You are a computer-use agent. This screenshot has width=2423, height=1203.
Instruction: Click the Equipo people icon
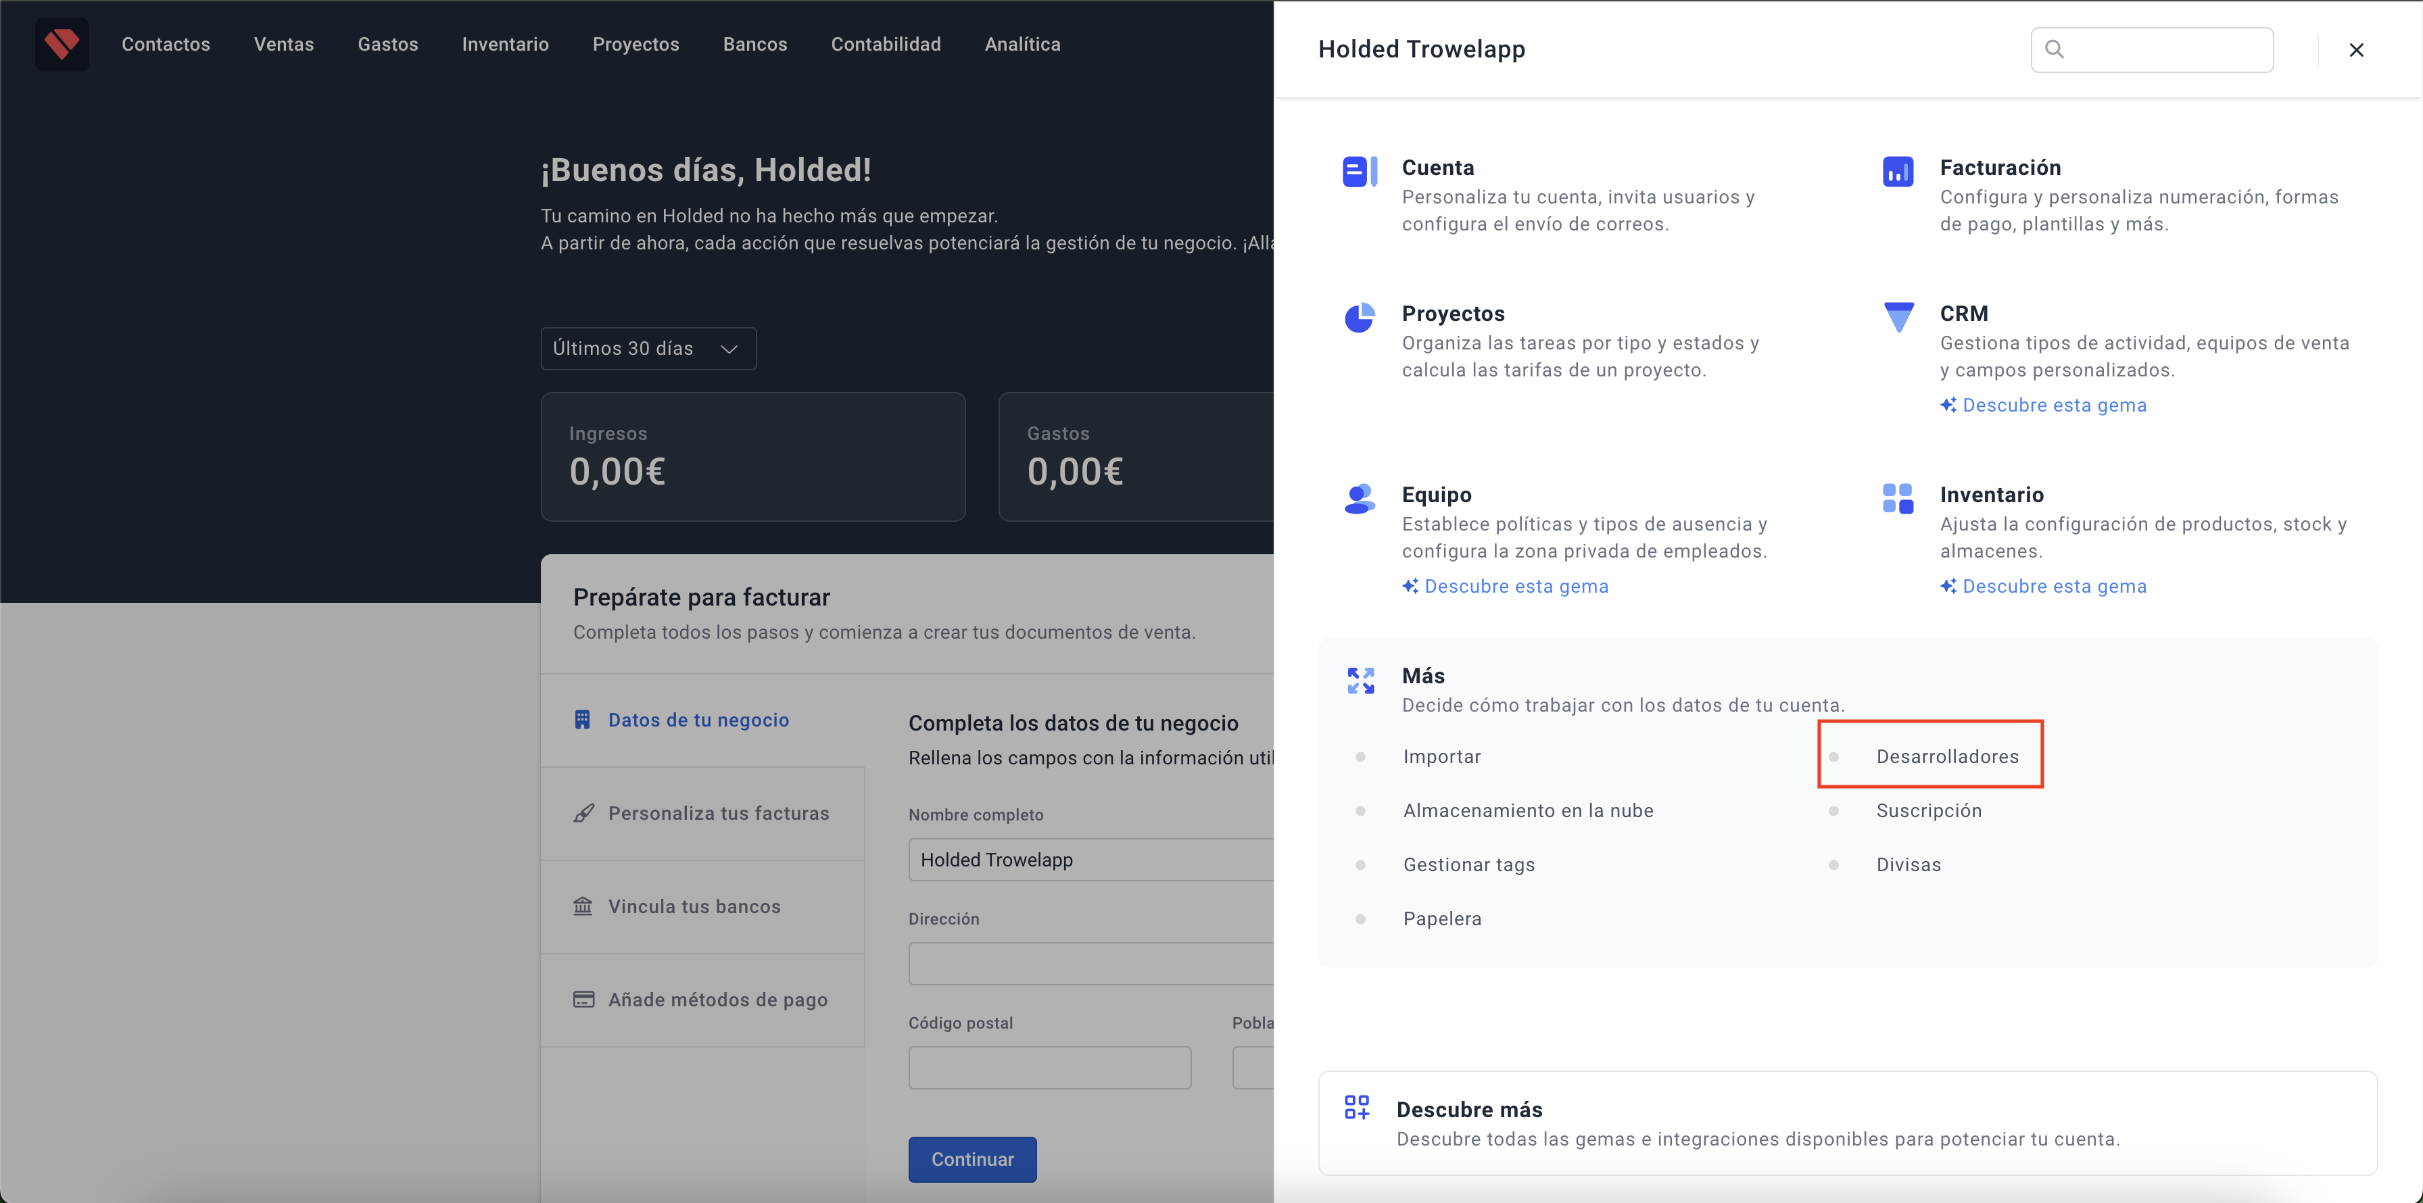(x=1359, y=499)
